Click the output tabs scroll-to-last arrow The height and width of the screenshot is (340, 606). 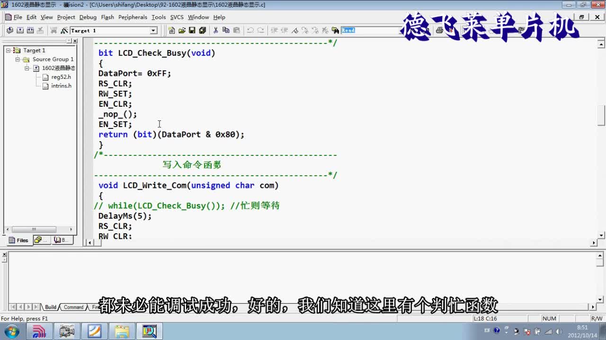pos(36,307)
